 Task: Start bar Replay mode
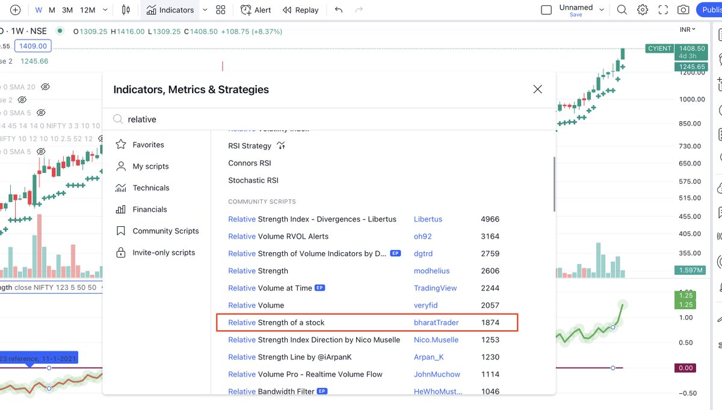tap(300, 10)
